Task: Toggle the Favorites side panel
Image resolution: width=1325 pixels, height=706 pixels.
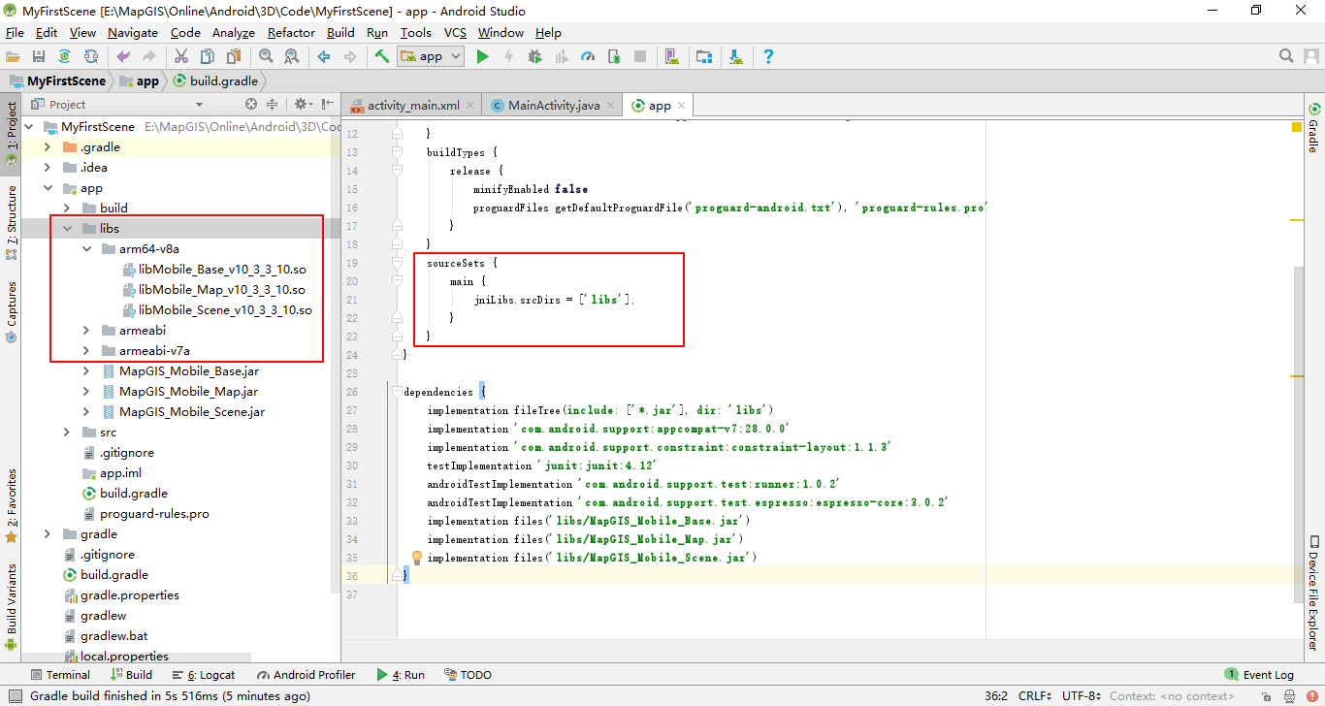Action: pyautogui.click(x=12, y=505)
